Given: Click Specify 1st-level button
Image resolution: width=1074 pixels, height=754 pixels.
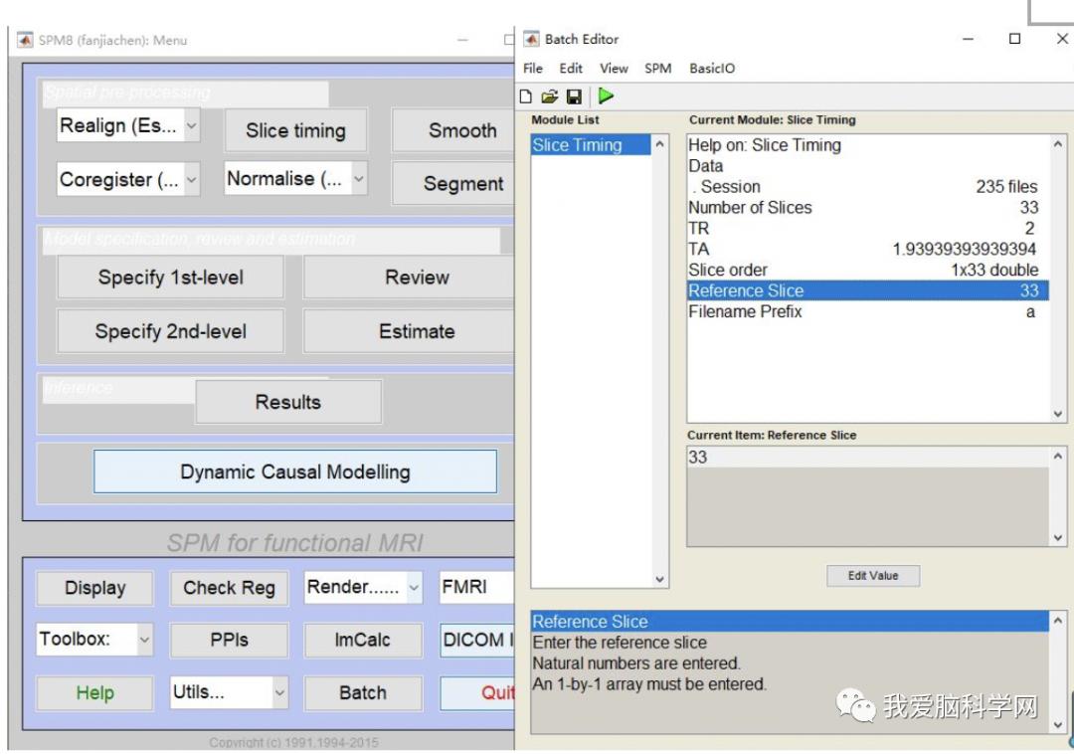Looking at the screenshot, I should [x=171, y=278].
